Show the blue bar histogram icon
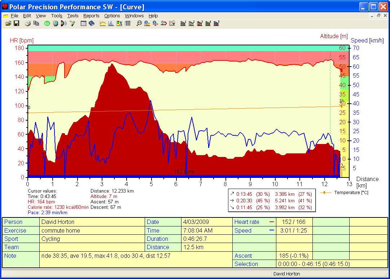 click(111, 24)
